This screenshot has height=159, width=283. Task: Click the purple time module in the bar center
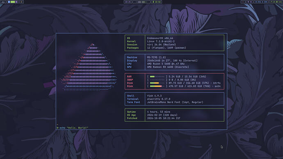pos(128,2)
